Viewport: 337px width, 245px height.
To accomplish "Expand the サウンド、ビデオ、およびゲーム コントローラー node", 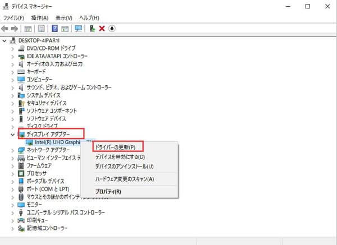I will pos(12,88).
